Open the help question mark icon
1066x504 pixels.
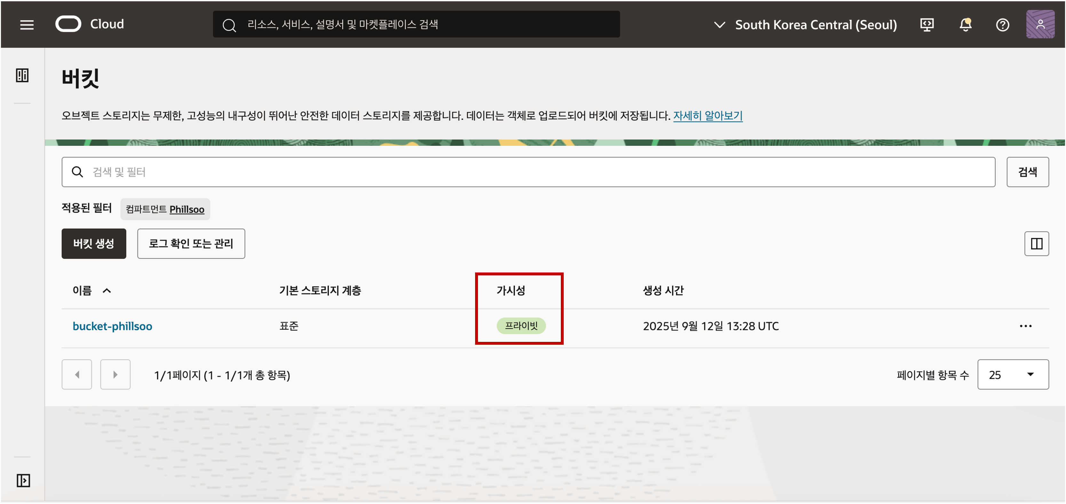click(1002, 25)
